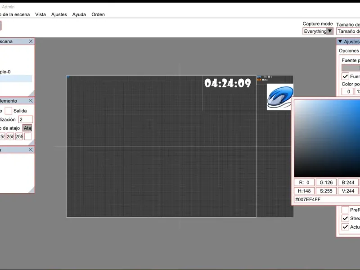Open the Tamaño de dropdown
Screen dimensions: 360x270
click(x=348, y=31)
